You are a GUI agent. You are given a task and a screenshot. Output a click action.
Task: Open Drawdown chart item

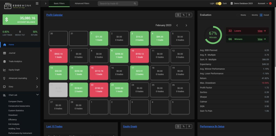[13, 115]
